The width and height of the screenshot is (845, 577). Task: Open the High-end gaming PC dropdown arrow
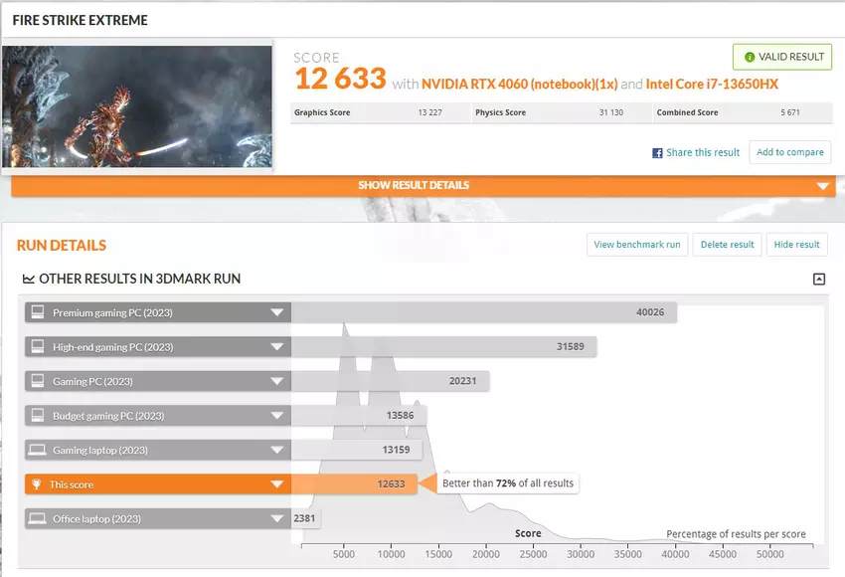pyautogui.click(x=276, y=347)
